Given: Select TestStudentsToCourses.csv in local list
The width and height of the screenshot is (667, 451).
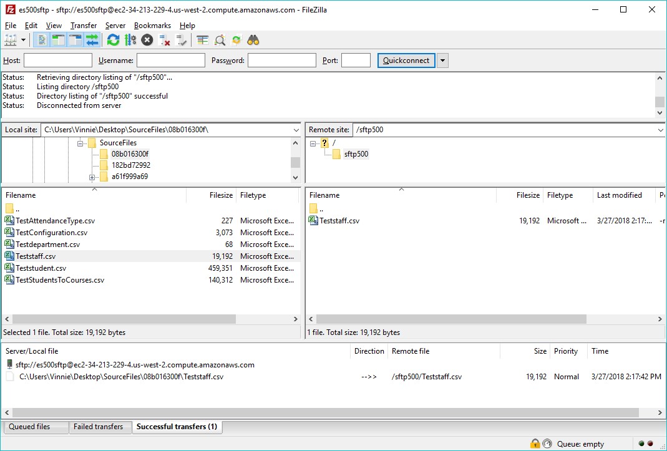Looking at the screenshot, I should click(x=60, y=280).
